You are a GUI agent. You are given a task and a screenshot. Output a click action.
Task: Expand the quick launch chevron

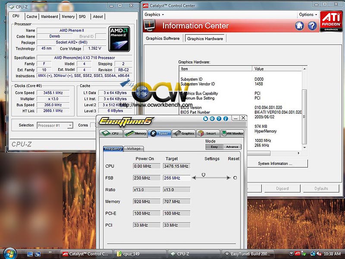50,252
